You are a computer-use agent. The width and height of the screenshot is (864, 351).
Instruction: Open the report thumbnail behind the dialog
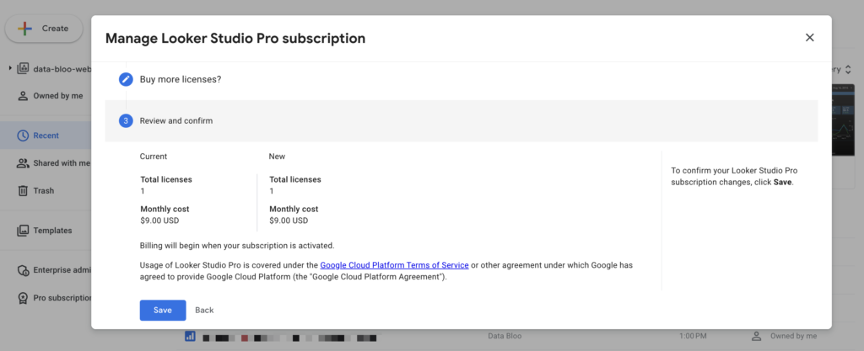[843, 120]
